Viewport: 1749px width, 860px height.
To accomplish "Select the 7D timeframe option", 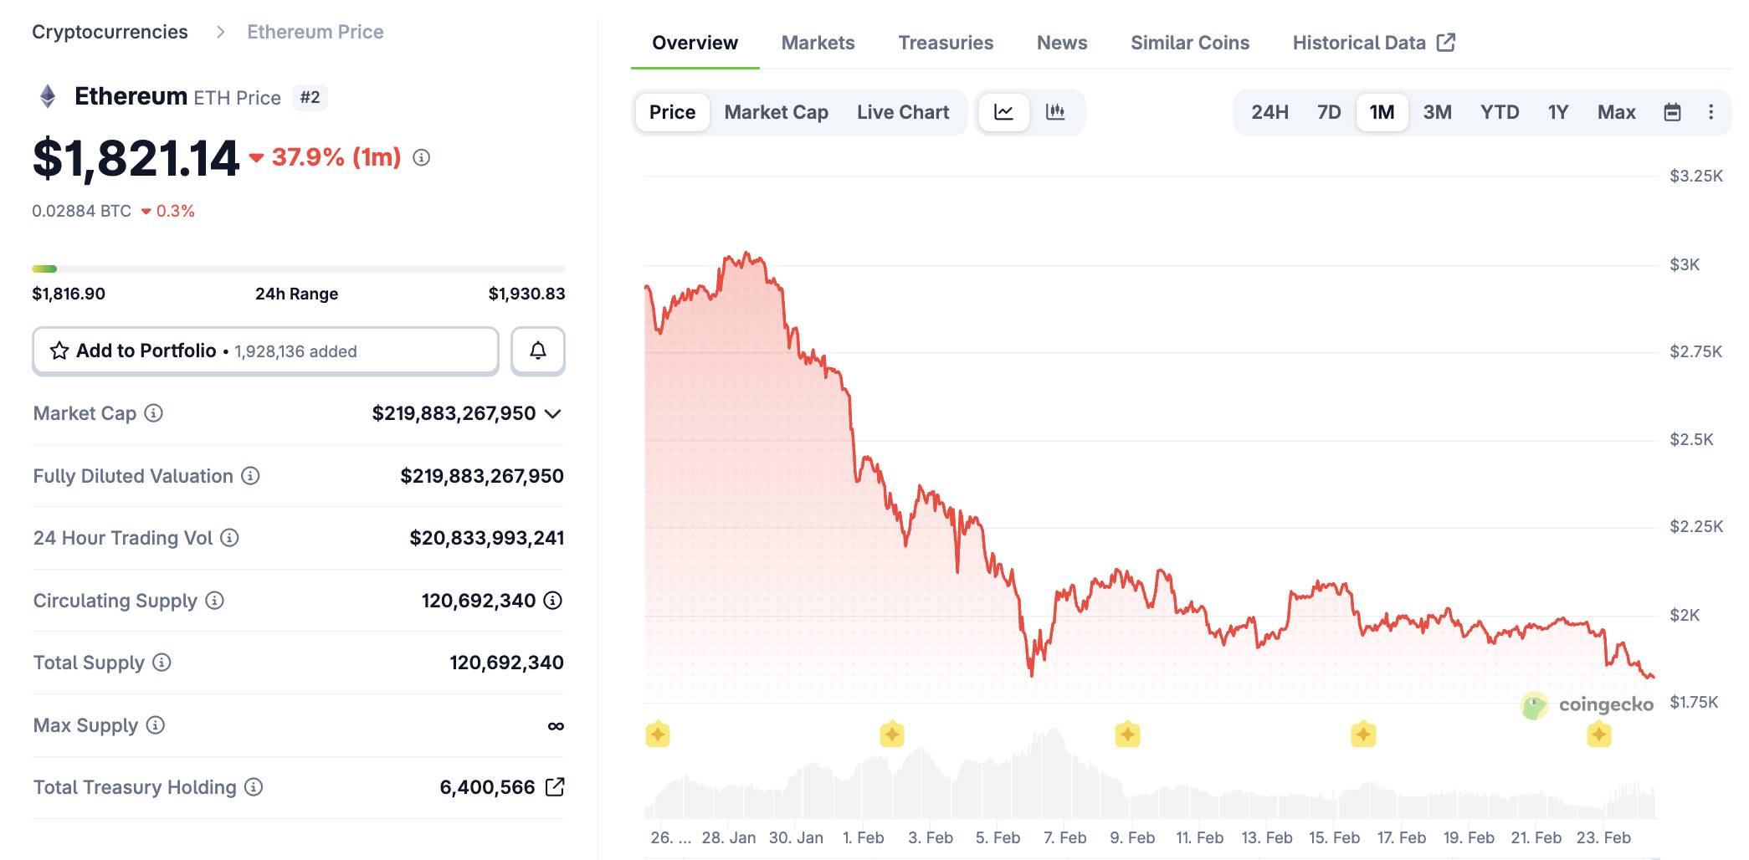I will (1327, 111).
